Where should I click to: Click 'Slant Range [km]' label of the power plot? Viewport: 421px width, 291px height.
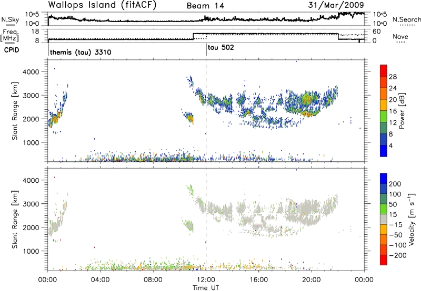15,111
